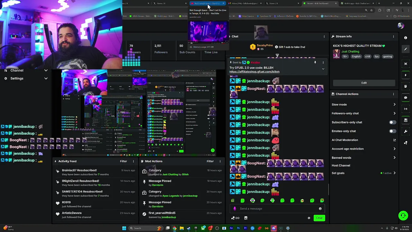Screen dimensions: 412x232
Task: Click lightning bolt icon in right sidebar
Action: click(406, 75)
